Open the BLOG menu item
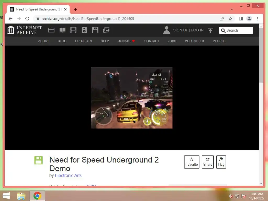The image size is (268, 201). click(x=62, y=41)
